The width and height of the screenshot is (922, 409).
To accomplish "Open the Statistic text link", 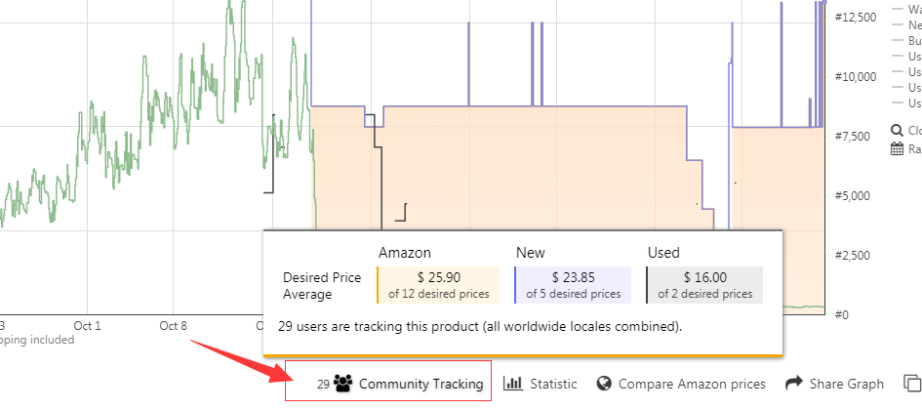I will coord(553,384).
